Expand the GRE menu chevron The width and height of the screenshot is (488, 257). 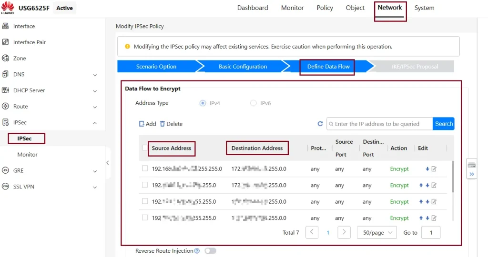(95, 171)
